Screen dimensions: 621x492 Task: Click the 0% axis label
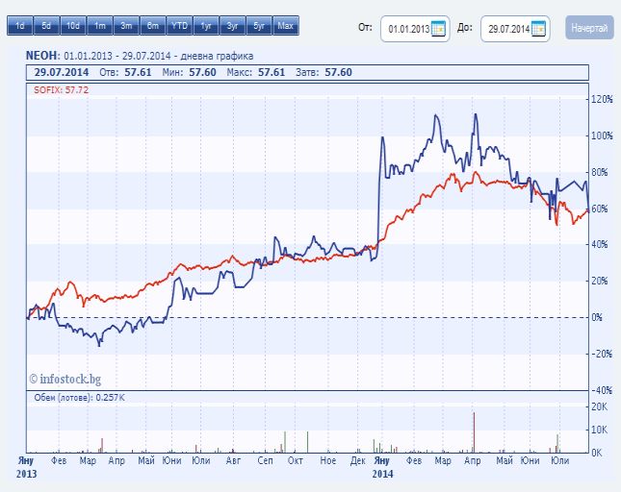pos(597,317)
